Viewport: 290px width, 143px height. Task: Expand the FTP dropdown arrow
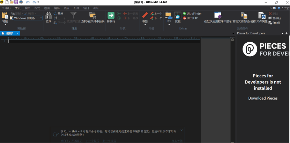click(169, 25)
